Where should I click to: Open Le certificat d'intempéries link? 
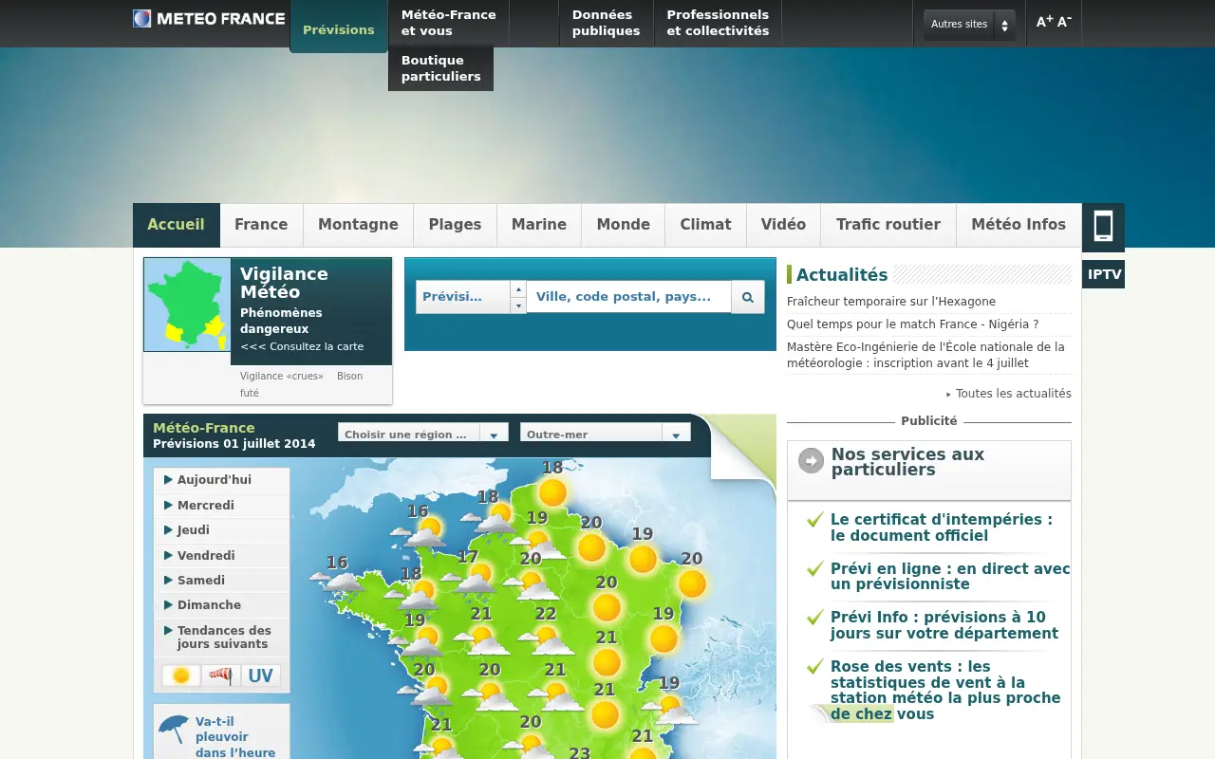tap(942, 528)
